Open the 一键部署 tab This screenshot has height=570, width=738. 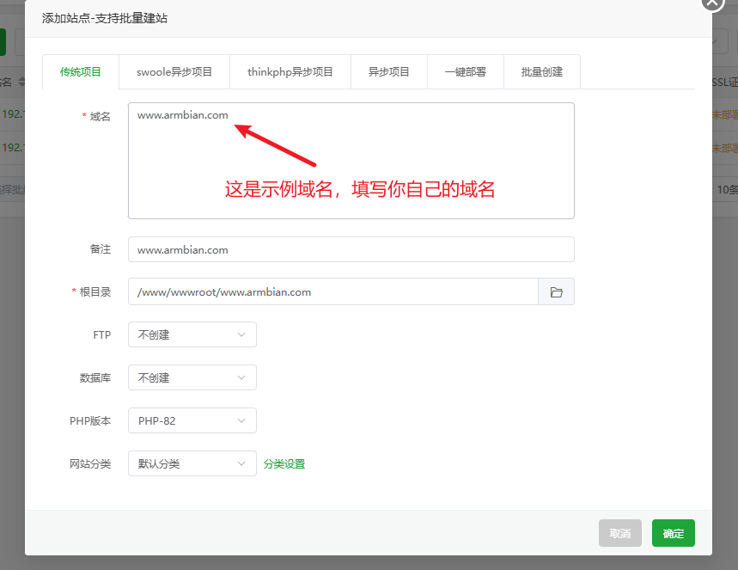click(x=466, y=72)
